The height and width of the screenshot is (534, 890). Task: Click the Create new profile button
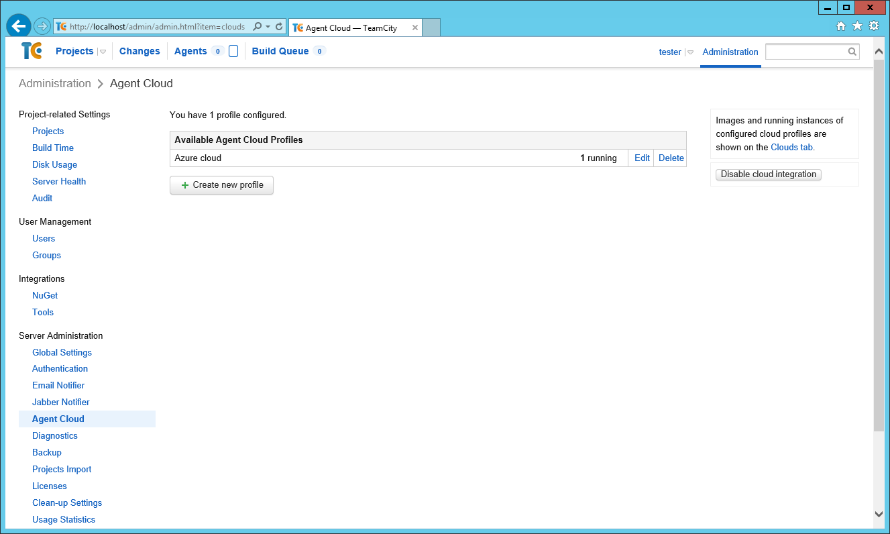(221, 185)
